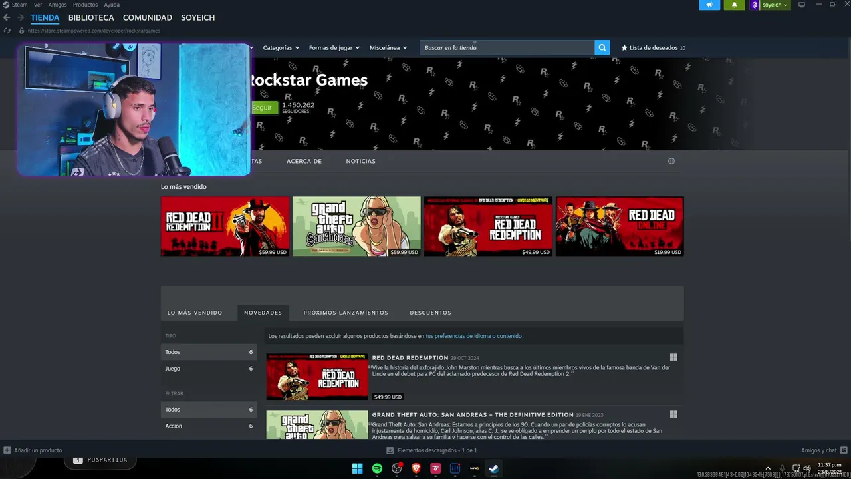The image size is (851, 479).
Task: Open the Ver menu
Action: 38,5
